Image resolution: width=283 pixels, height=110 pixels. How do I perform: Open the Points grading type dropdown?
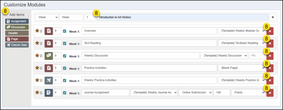click(248, 93)
